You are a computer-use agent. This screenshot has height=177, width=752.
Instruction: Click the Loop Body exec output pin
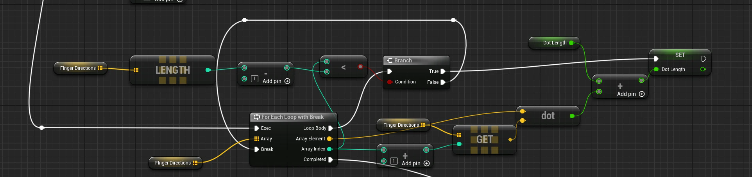(x=331, y=128)
